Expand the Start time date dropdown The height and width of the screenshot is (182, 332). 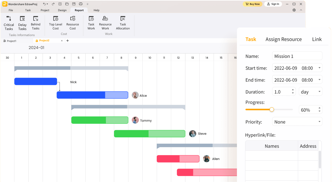coord(319,68)
